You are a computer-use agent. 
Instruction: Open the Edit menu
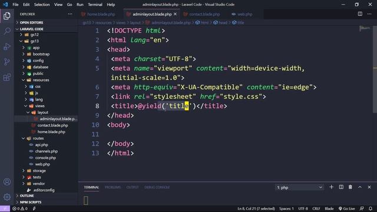click(26, 5)
